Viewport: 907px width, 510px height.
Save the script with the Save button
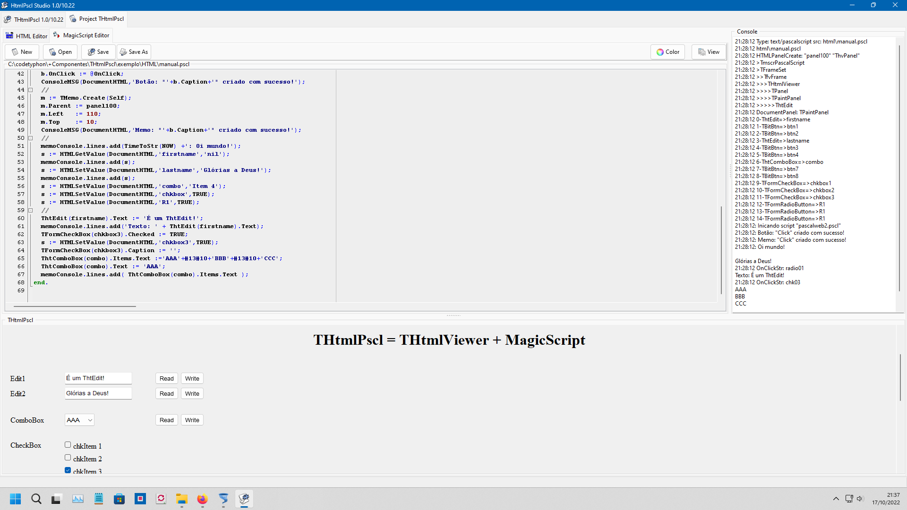coord(98,52)
